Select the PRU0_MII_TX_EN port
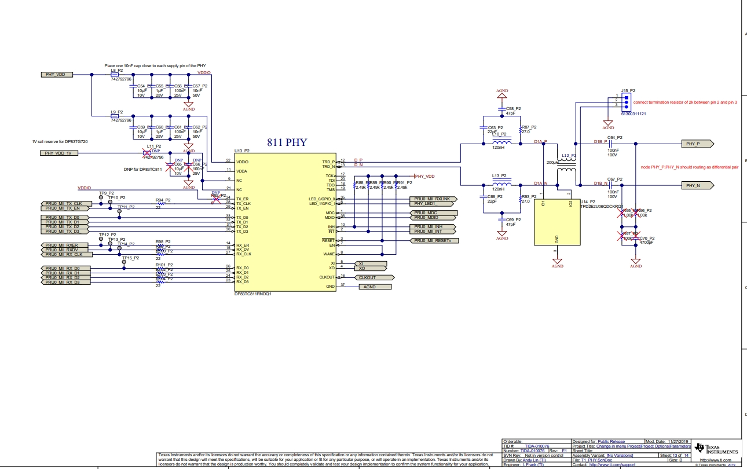747x469 pixels. tap(64, 208)
